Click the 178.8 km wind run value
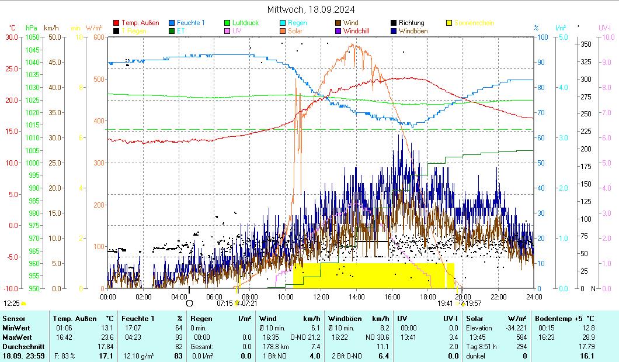 pos(276,347)
